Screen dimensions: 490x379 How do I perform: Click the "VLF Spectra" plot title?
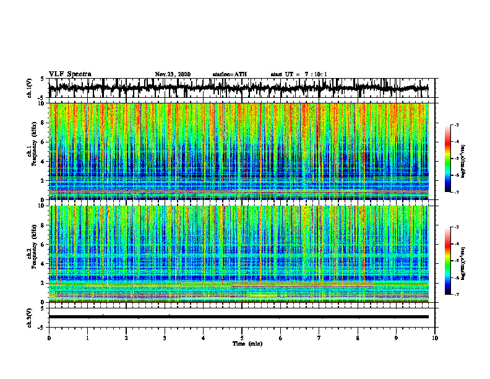pyautogui.click(x=70, y=74)
